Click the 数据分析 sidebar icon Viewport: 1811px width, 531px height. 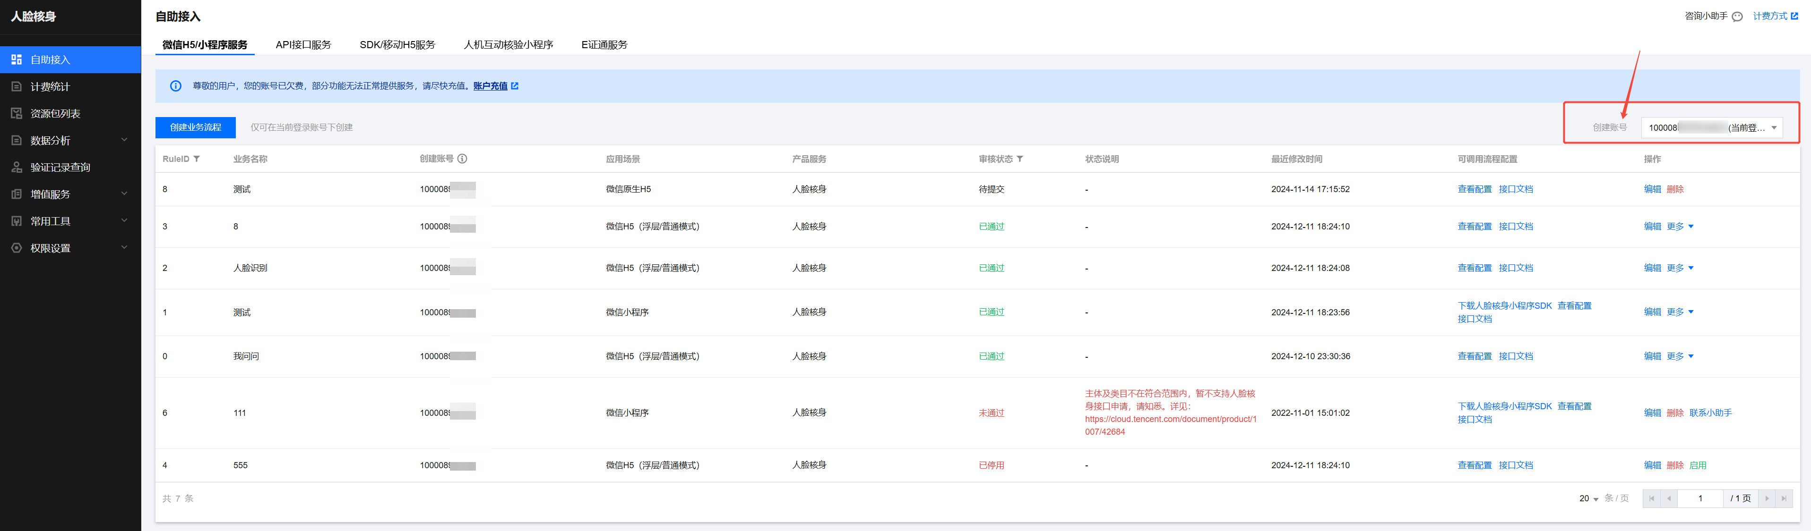pyautogui.click(x=17, y=141)
